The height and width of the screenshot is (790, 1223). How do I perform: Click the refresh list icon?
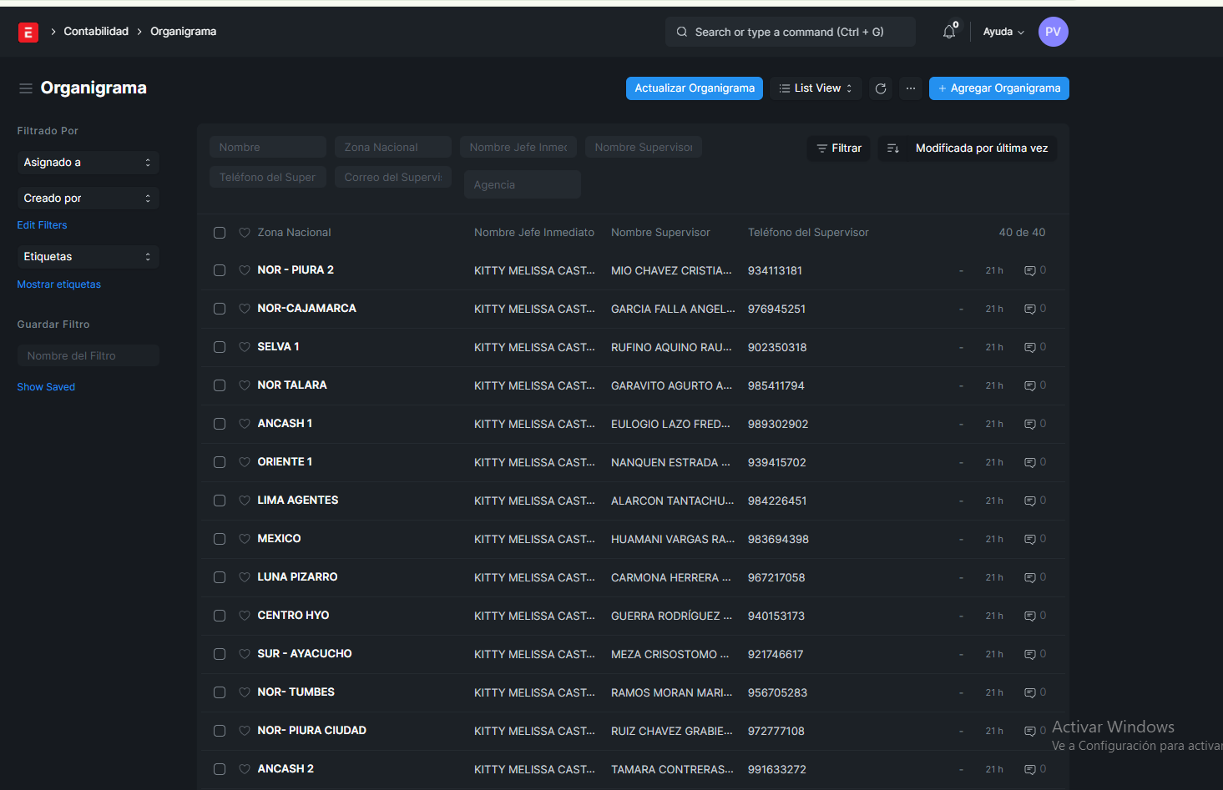tap(881, 88)
